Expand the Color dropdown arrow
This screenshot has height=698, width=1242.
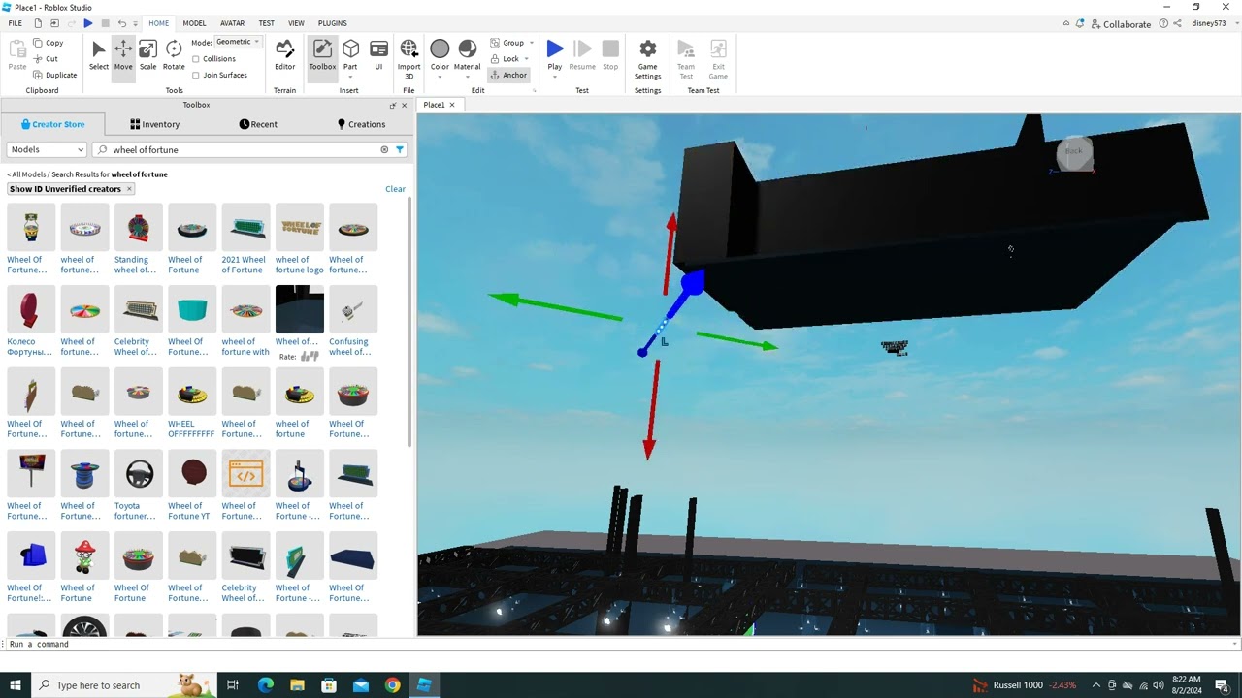pyautogui.click(x=440, y=77)
